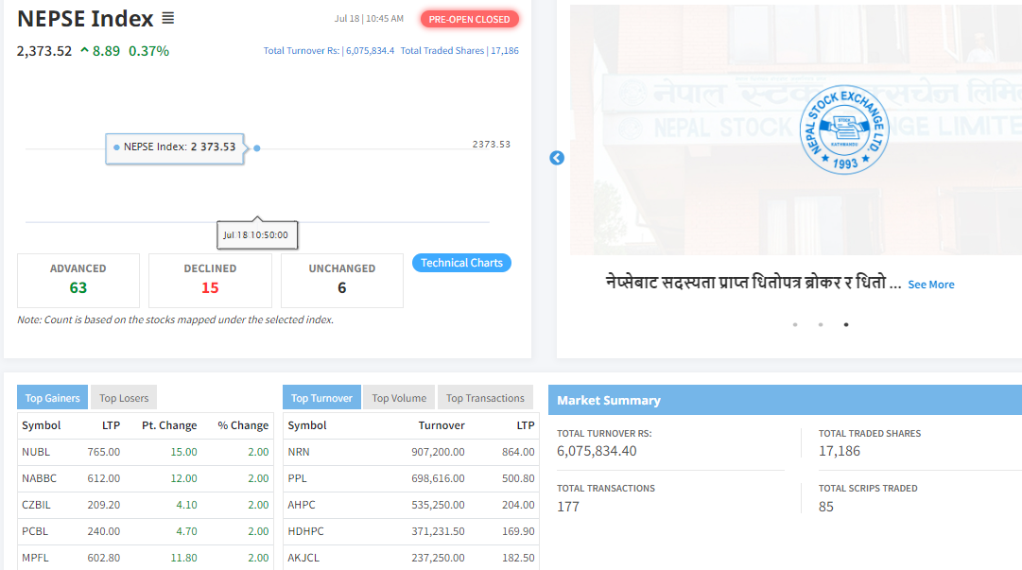Click the Advanced count box
This screenshot has height=570, width=1022.
click(78, 280)
